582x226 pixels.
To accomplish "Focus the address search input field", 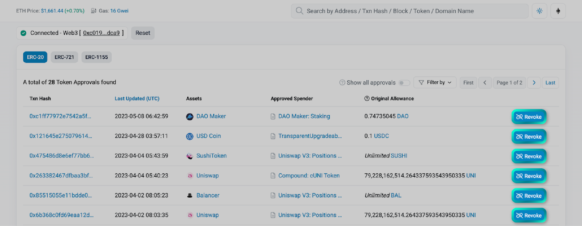I will [410, 11].
